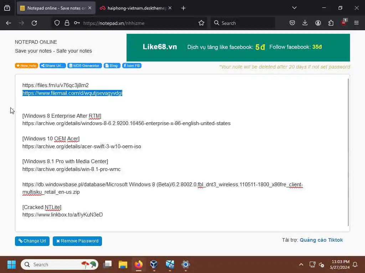Open the clock showing 11:03 PM
This screenshot has width=365, height=273.
(x=340, y=264)
